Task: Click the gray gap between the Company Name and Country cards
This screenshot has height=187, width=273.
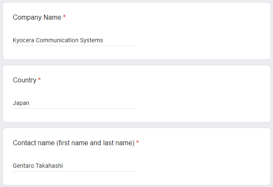Action: (137, 62)
